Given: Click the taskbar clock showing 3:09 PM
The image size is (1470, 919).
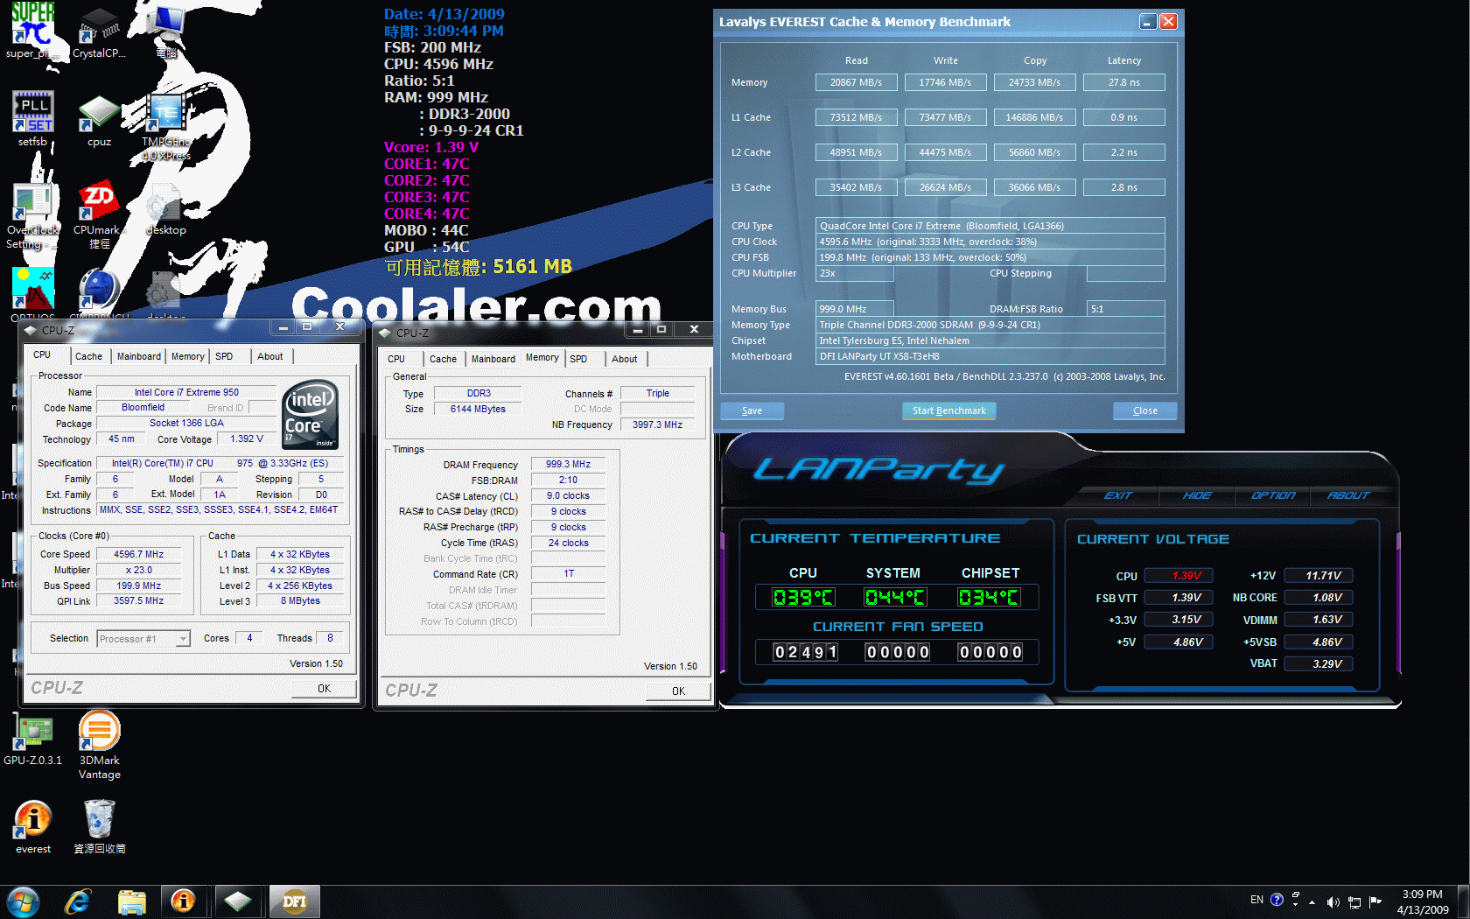Looking at the screenshot, I should pos(1422,901).
